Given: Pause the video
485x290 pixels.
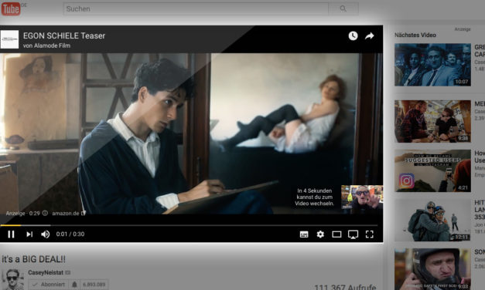Looking at the screenshot, I should (11, 234).
